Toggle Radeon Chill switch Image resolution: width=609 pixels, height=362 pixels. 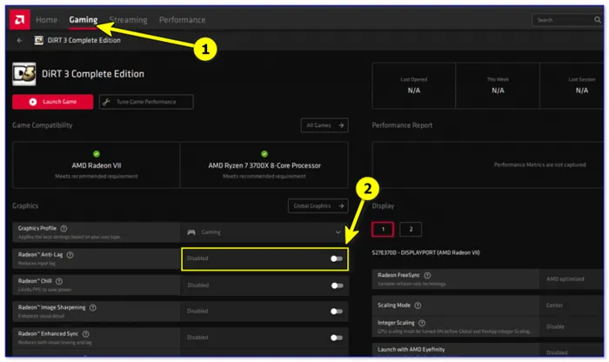pyautogui.click(x=337, y=285)
